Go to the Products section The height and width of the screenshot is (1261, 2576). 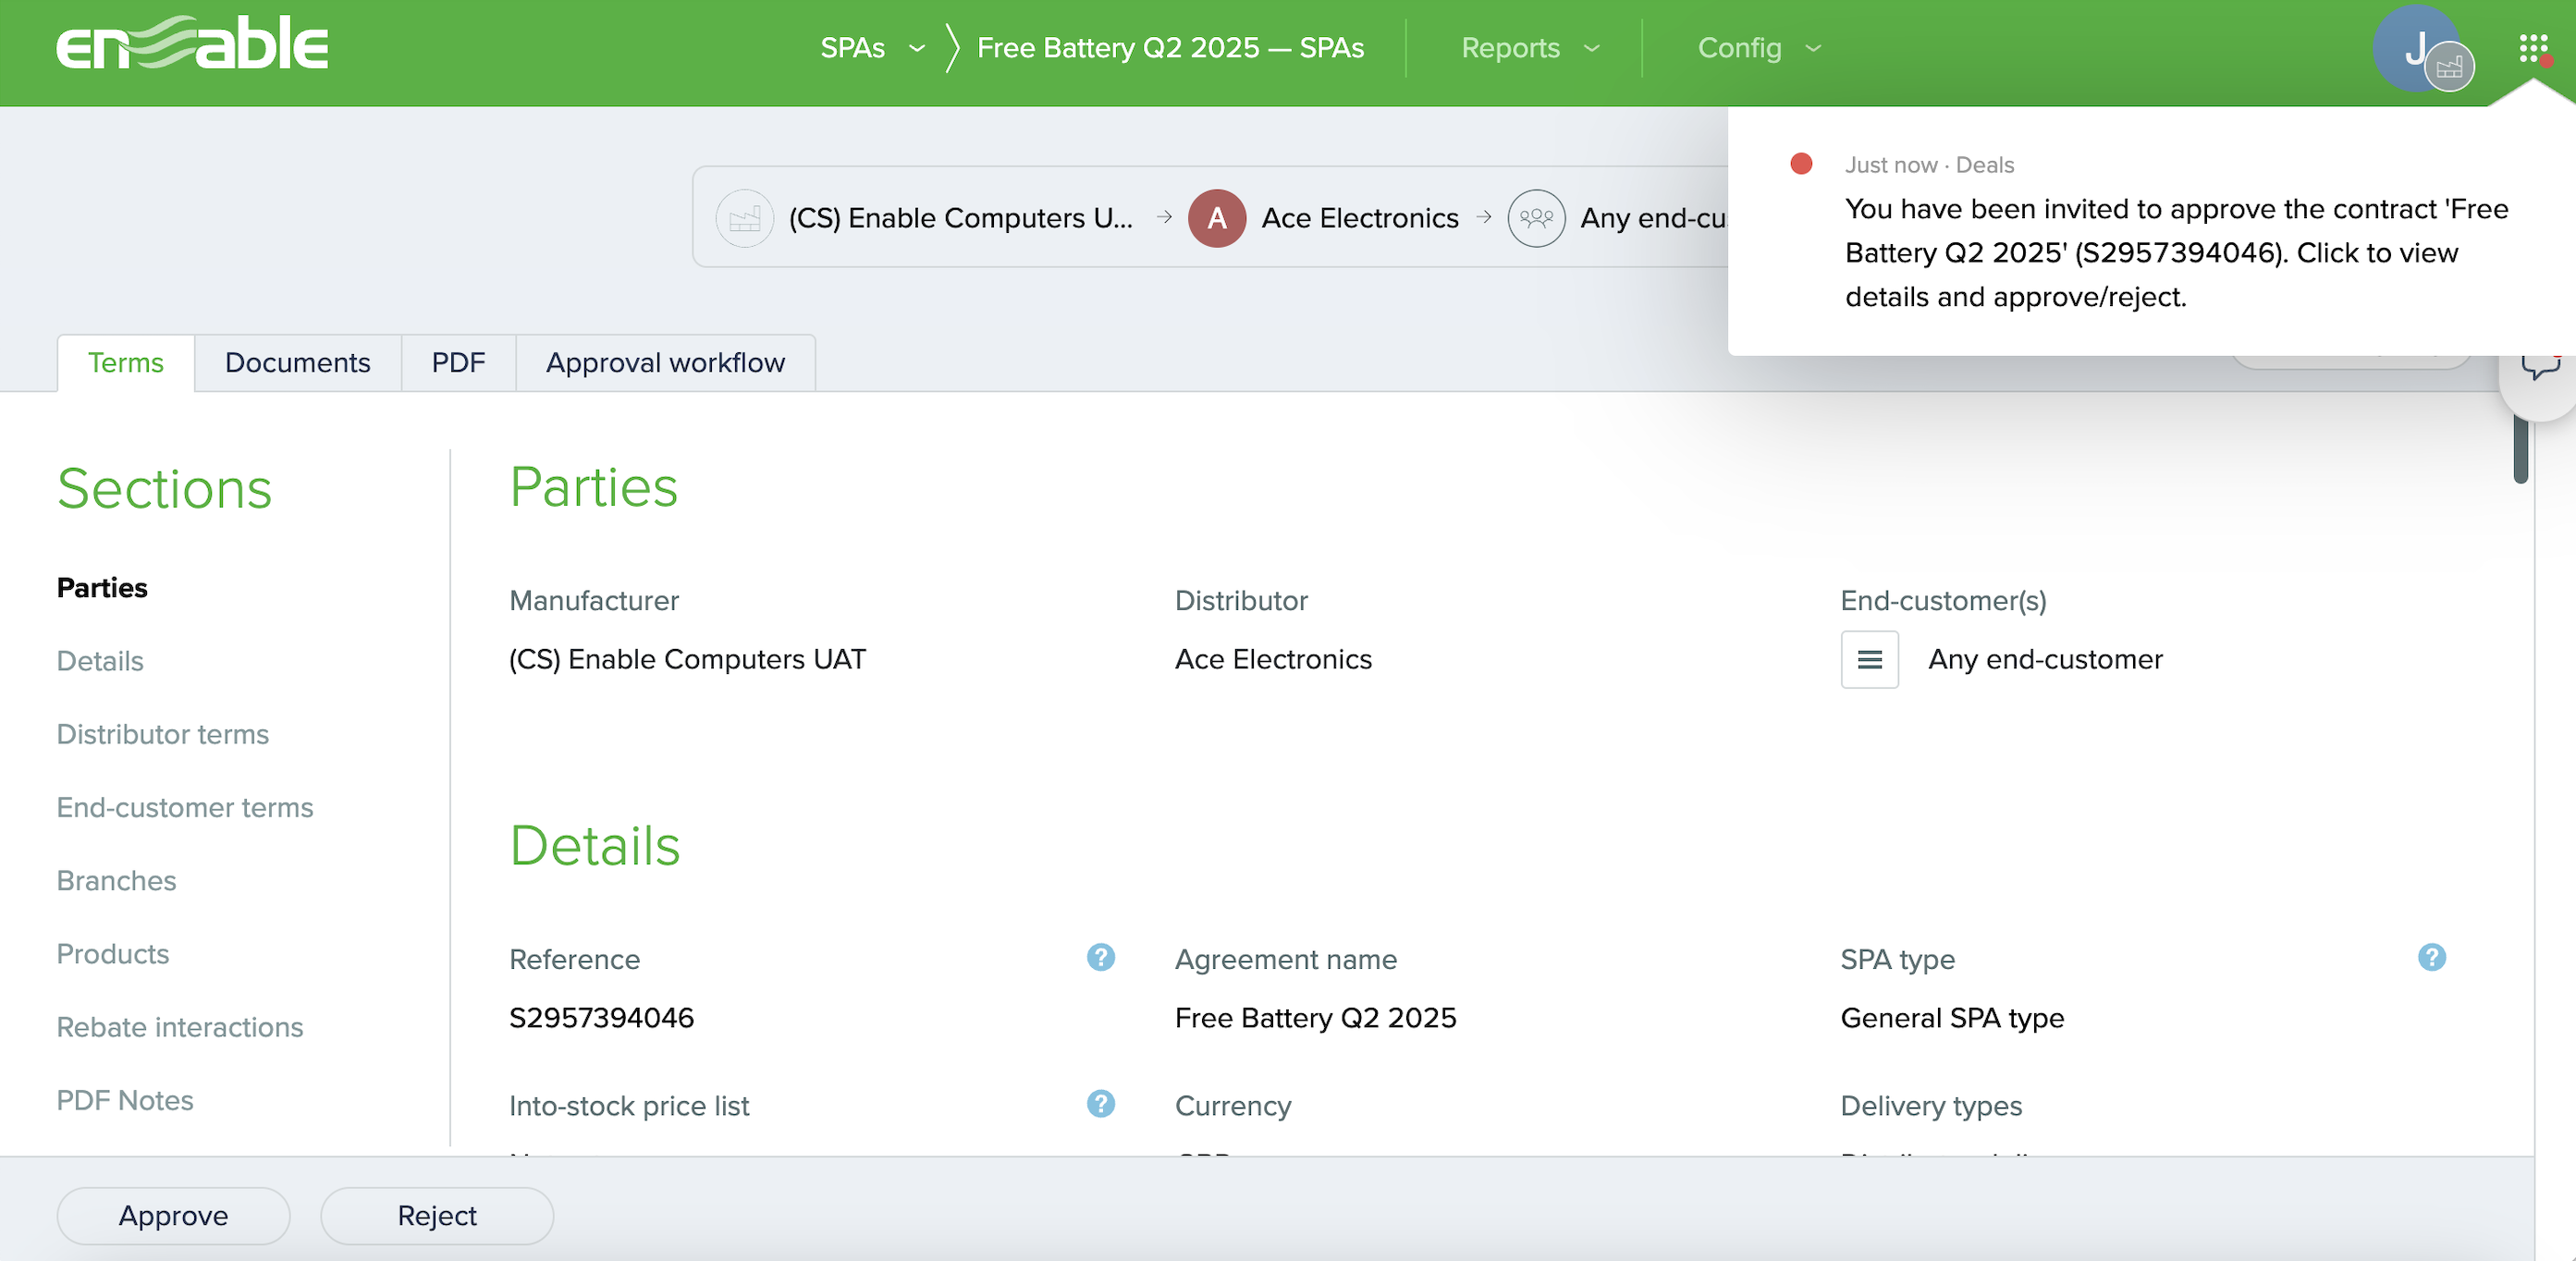[113, 954]
